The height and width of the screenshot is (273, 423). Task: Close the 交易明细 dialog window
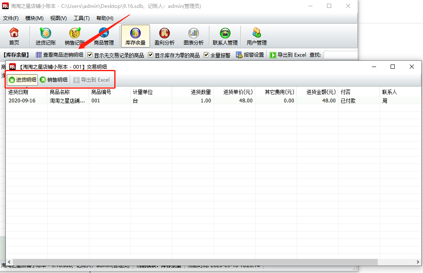click(x=412, y=67)
